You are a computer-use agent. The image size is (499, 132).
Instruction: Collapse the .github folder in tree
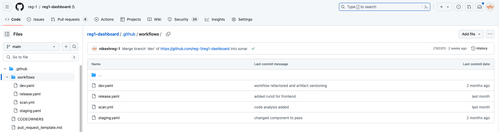(x=5, y=69)
